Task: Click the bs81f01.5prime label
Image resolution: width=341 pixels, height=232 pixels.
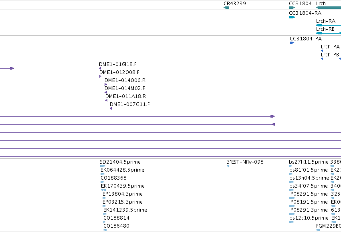Action: (x=309, y=170)
